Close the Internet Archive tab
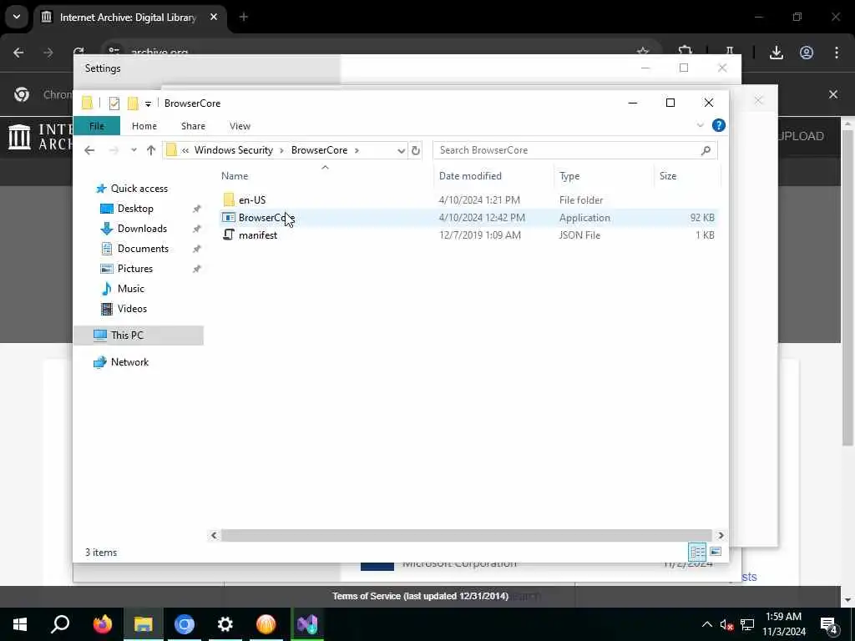 pos(214,17)
